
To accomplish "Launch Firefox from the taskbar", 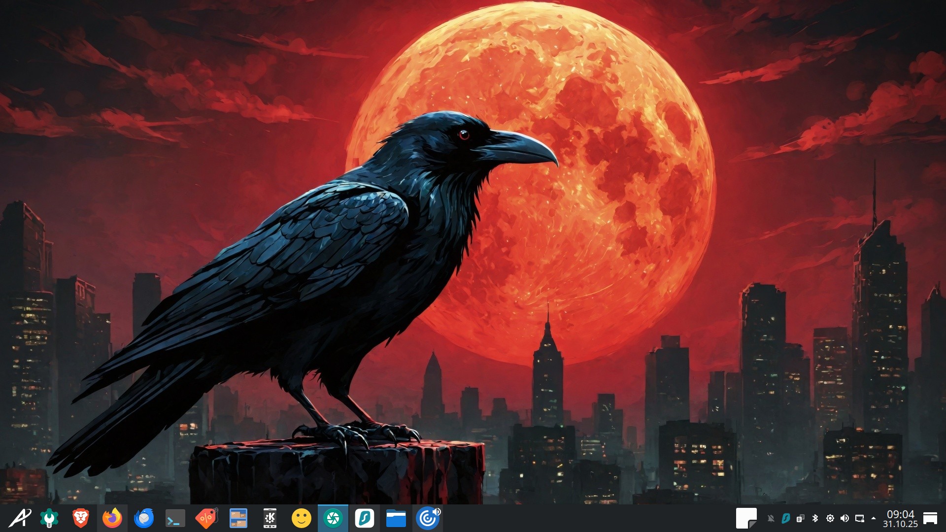I will 112,518.
